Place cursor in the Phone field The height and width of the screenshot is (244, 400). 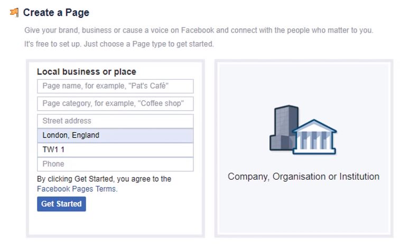point(115,164)
